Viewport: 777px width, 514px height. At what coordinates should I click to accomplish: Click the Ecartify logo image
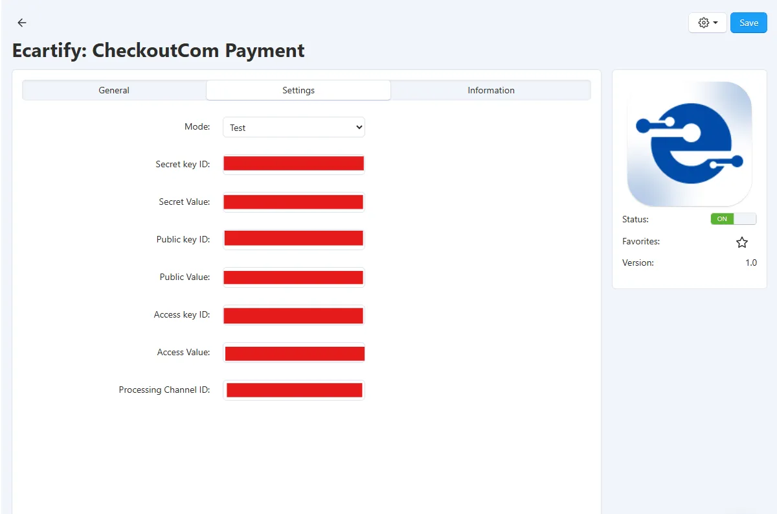point(690,144)
